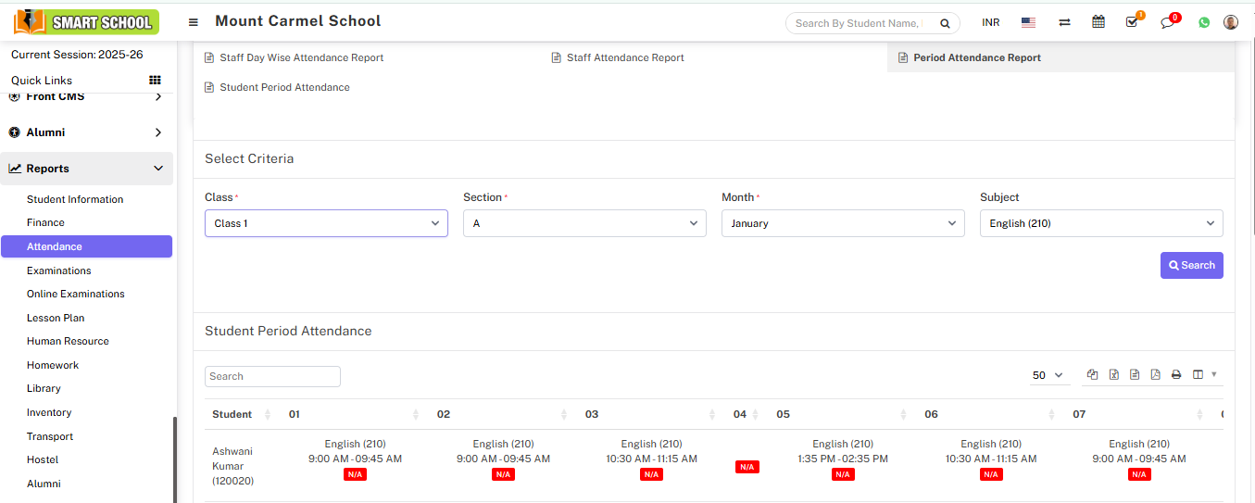
Task: Open the chat messages icon
Action: point(1167,22)
